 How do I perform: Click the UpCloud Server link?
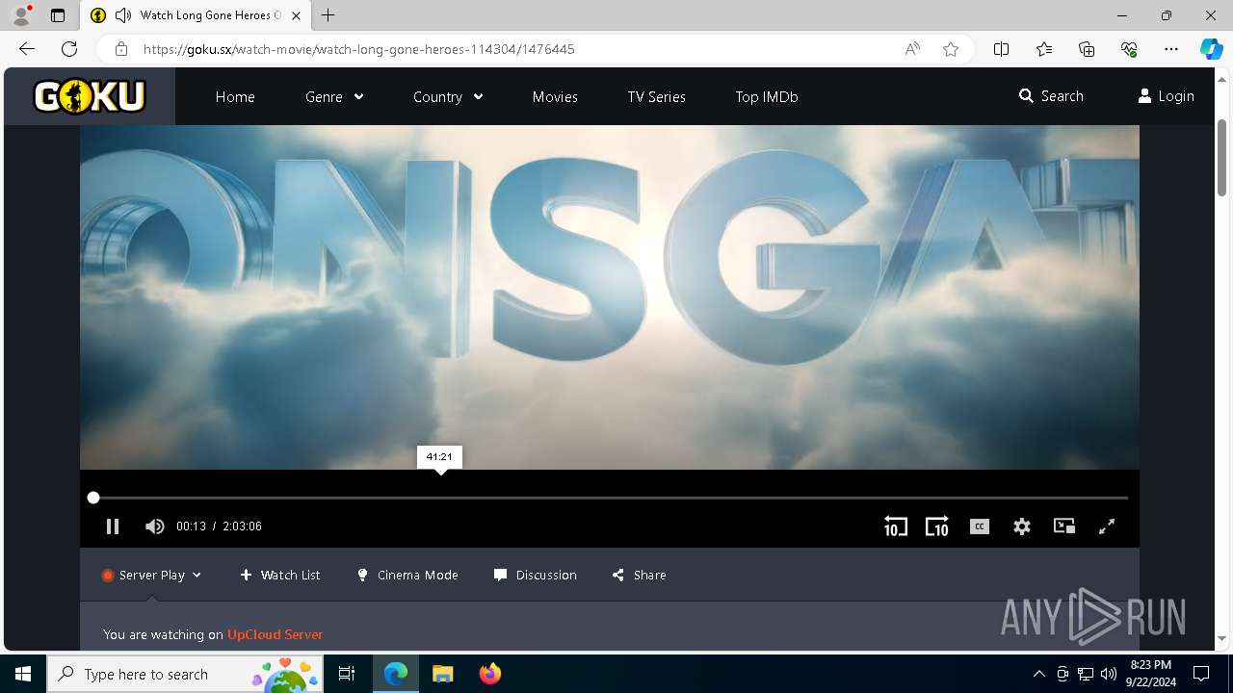(x=275, y=635)
